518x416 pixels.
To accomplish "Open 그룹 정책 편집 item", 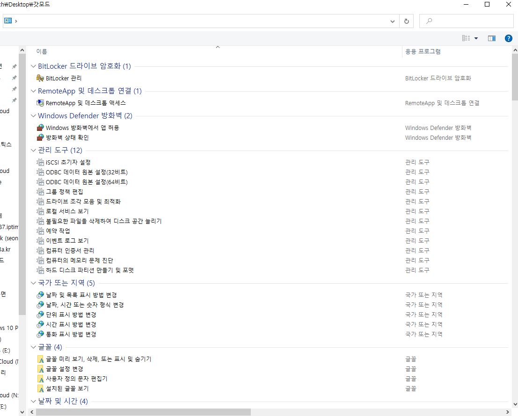I will tap(64, 192).
